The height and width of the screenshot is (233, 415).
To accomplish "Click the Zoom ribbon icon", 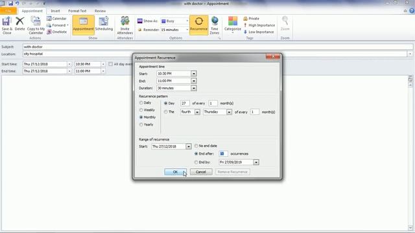I will (285, 24).
